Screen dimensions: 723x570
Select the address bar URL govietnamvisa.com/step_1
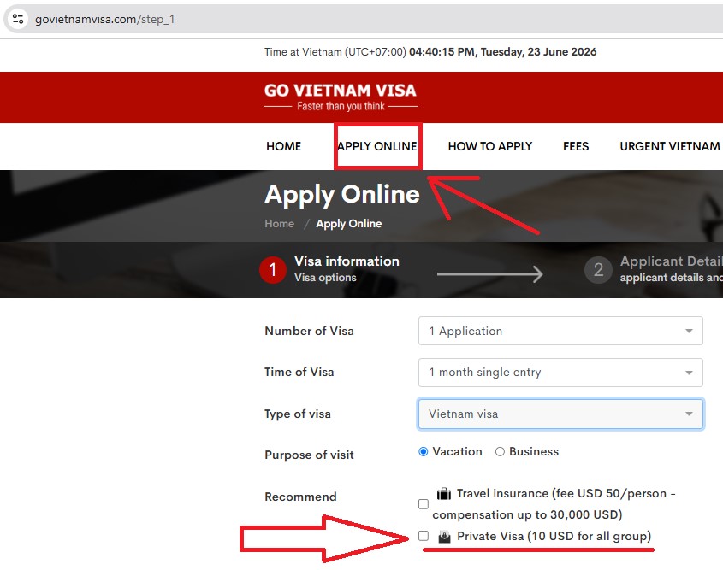[104, 20]
